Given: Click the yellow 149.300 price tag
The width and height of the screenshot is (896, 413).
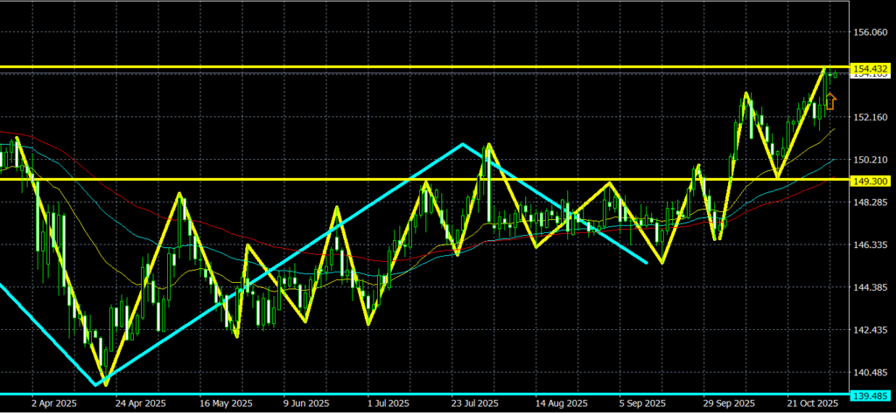Looking at the screenshot, I should pos(868,180).
